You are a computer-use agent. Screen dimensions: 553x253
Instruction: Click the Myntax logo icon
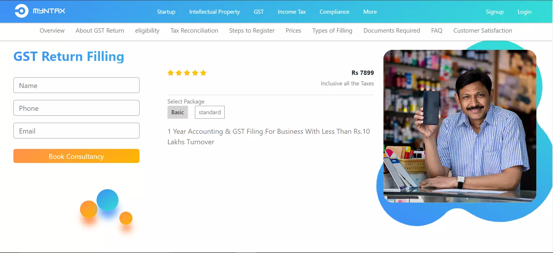22,11
